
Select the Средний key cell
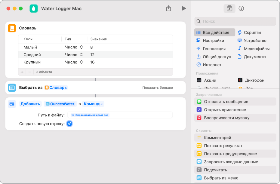(x=32, y=55)
